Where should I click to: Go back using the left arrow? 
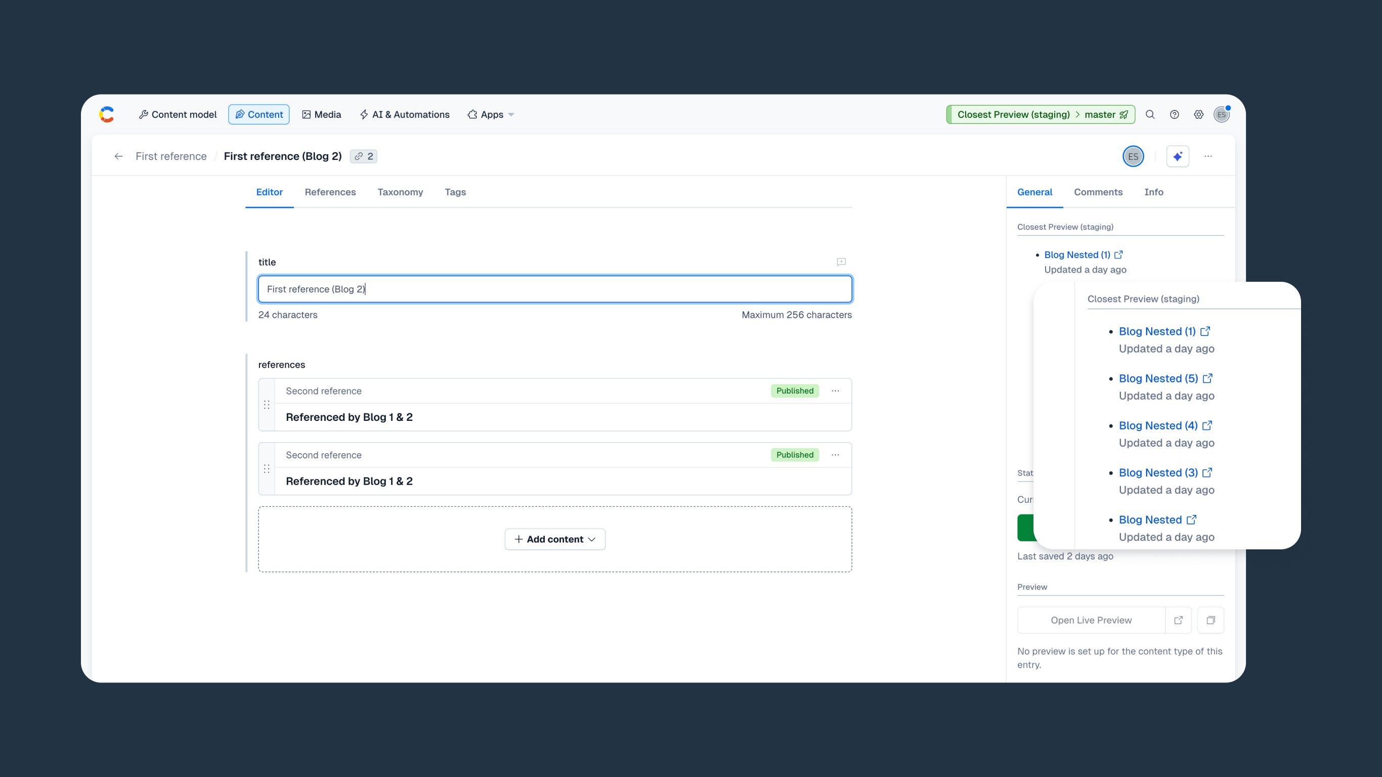click(118, 156)
